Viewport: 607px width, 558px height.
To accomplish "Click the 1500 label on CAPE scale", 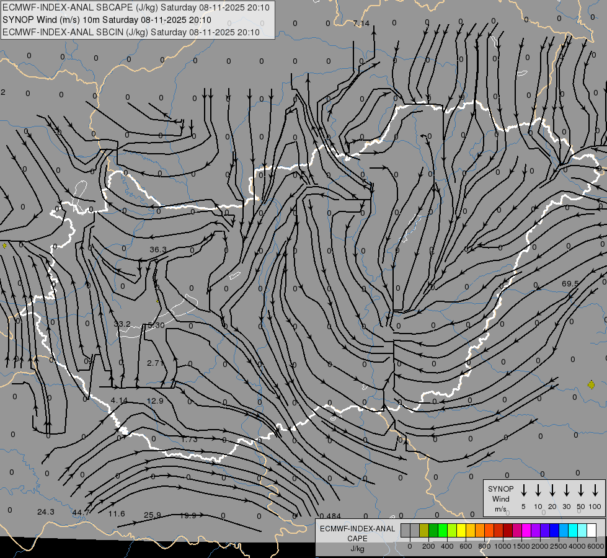I will tap(521, 546).
